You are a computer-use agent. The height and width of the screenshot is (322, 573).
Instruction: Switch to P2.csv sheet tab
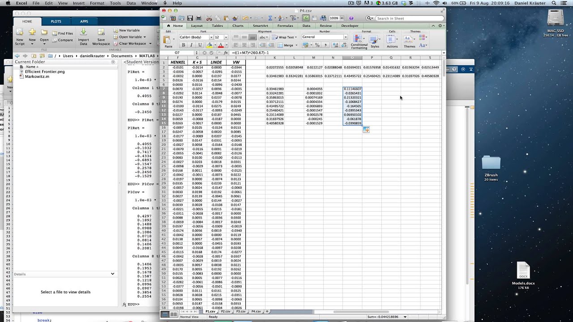point(225,311)
